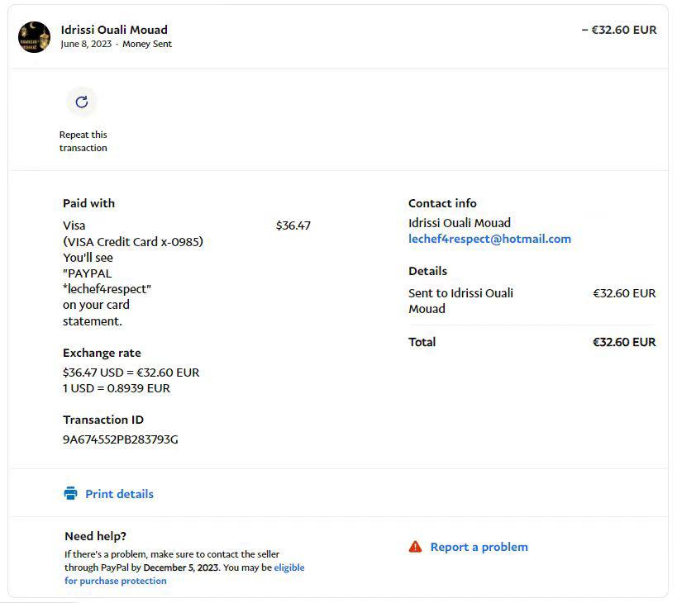Click the VISA Credit Card x-0985 text
Image resolution: width=677 pixels, height=603 pixels.
pos(132,242)
